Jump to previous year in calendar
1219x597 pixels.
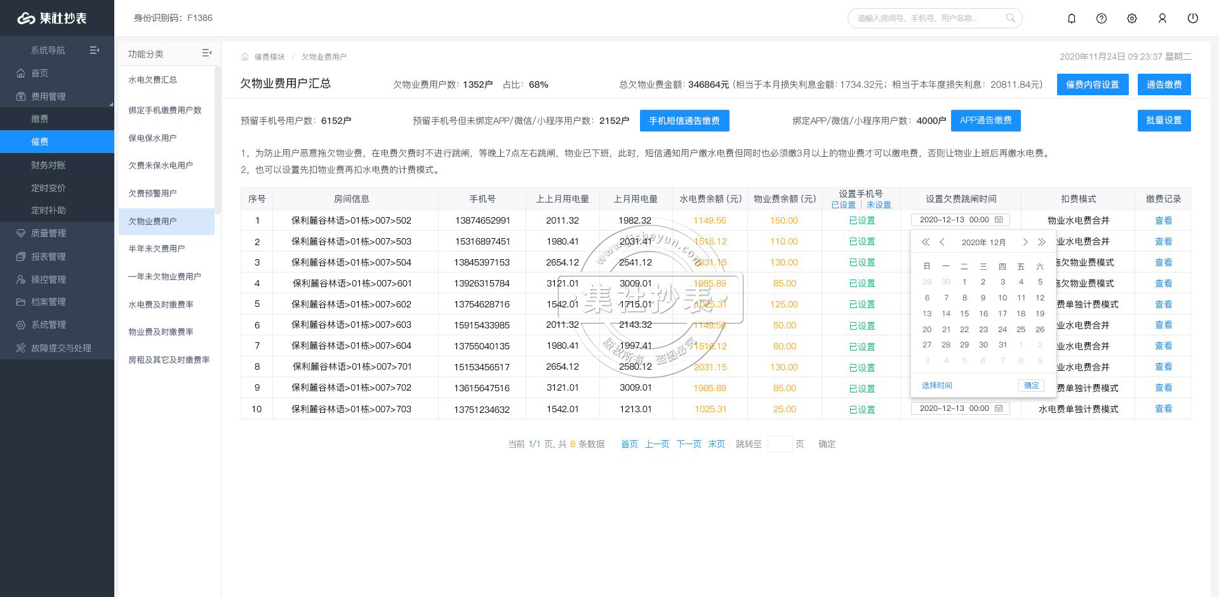point(926,242)
